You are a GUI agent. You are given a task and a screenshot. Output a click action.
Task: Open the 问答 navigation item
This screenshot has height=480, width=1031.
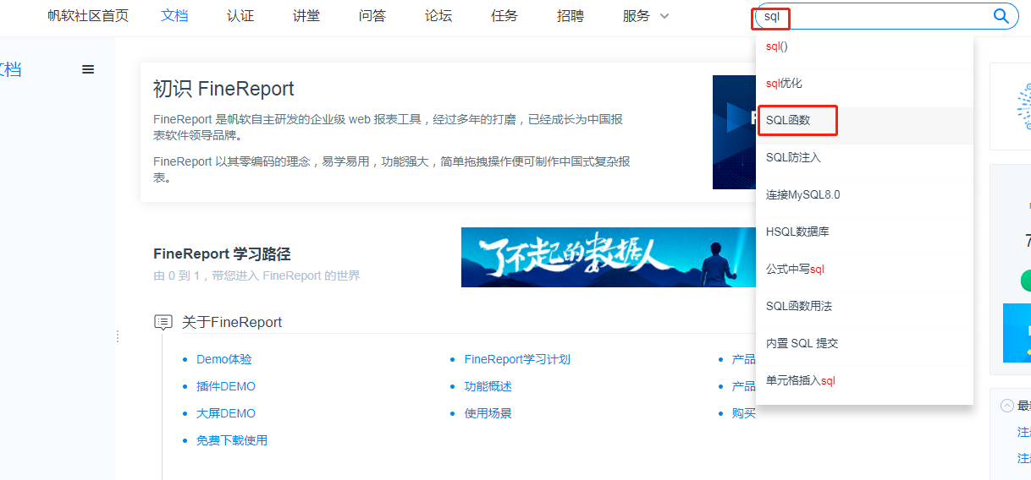[x=372, y=16]
